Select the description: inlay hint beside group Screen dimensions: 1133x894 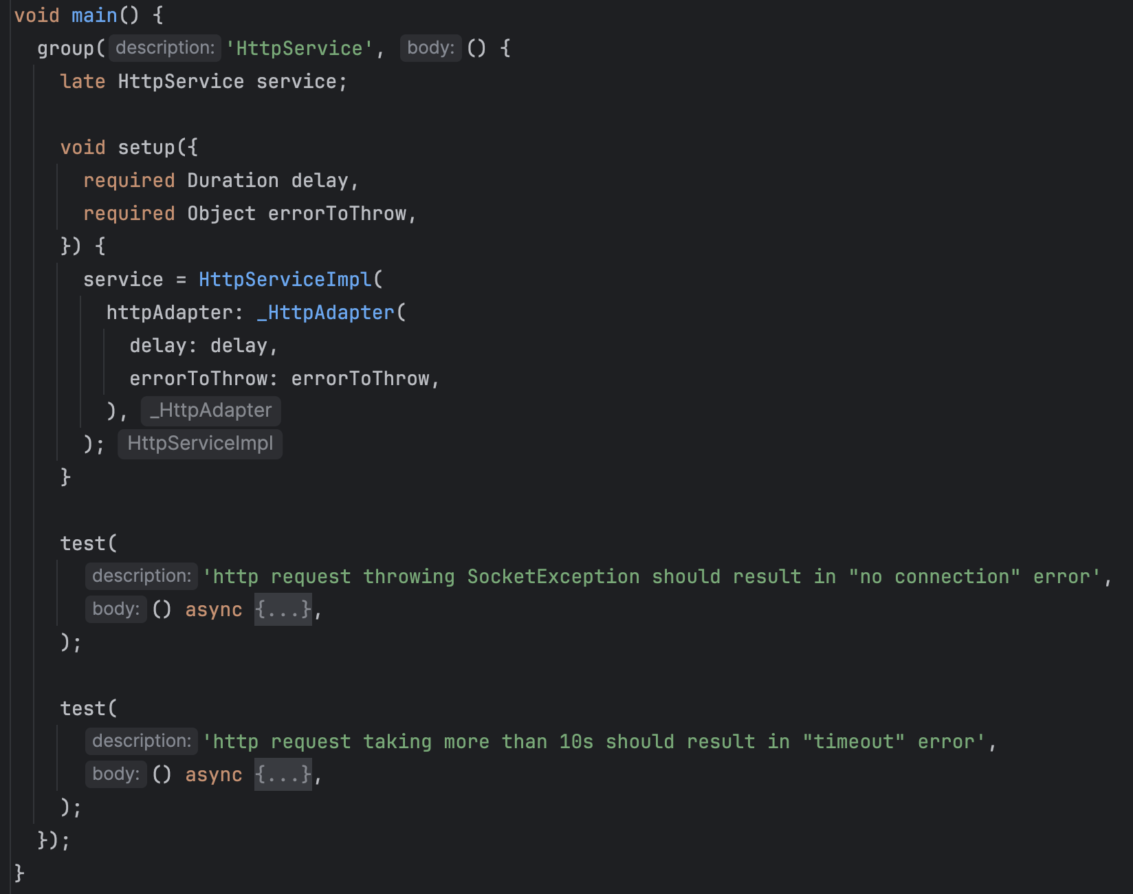click(164, 47)
